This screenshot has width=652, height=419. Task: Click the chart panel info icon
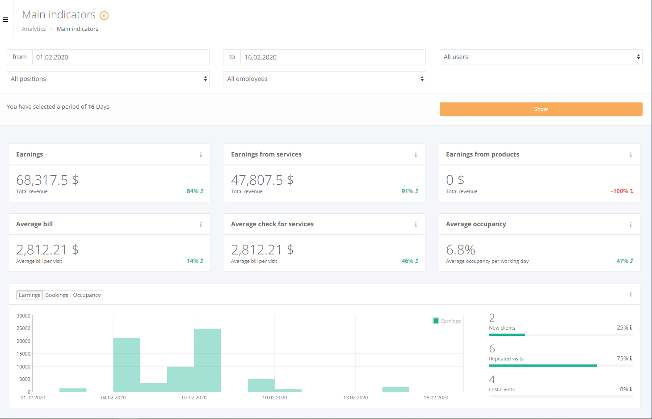coord(631,294)
